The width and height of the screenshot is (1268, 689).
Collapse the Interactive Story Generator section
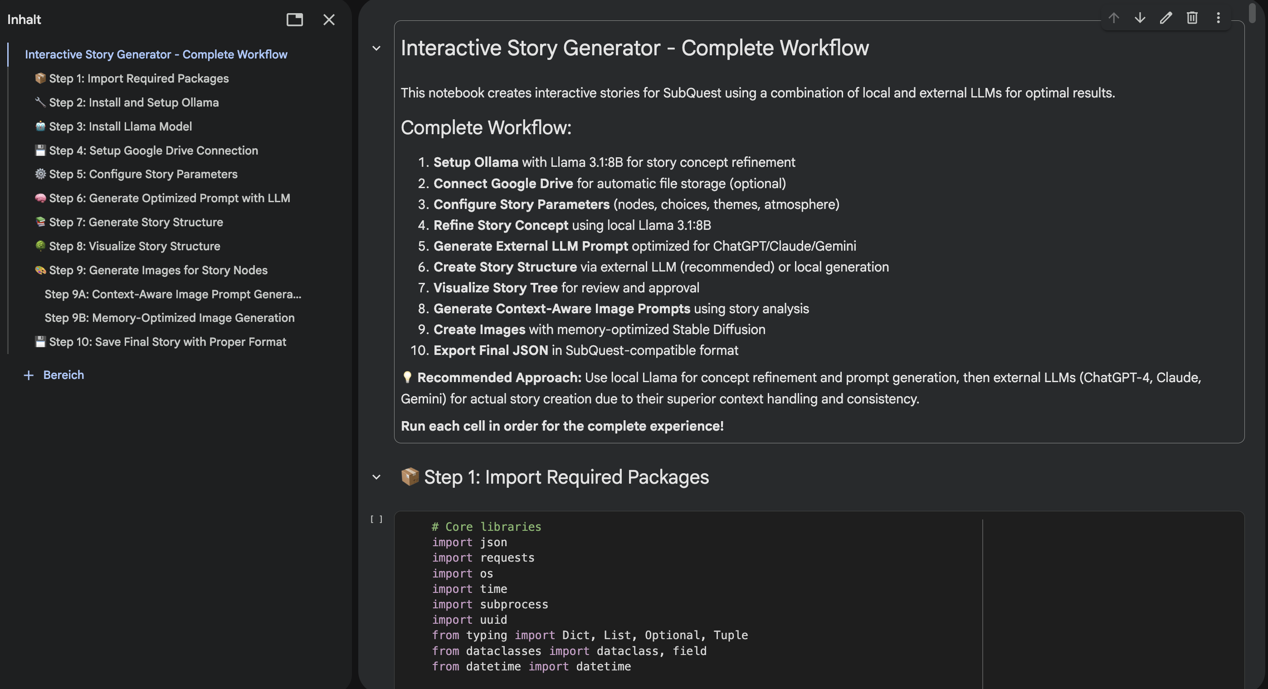376,48
